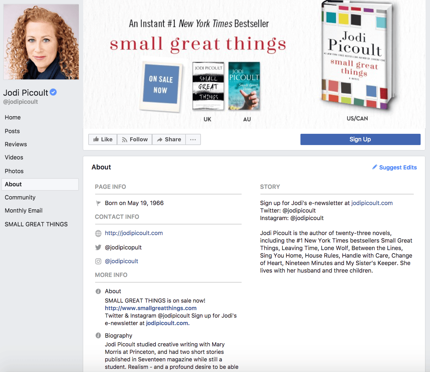Click the flag icon next to birth date
Image resolution: width=430 pixels, height=372 pixels.
click(x=98, y=203)
